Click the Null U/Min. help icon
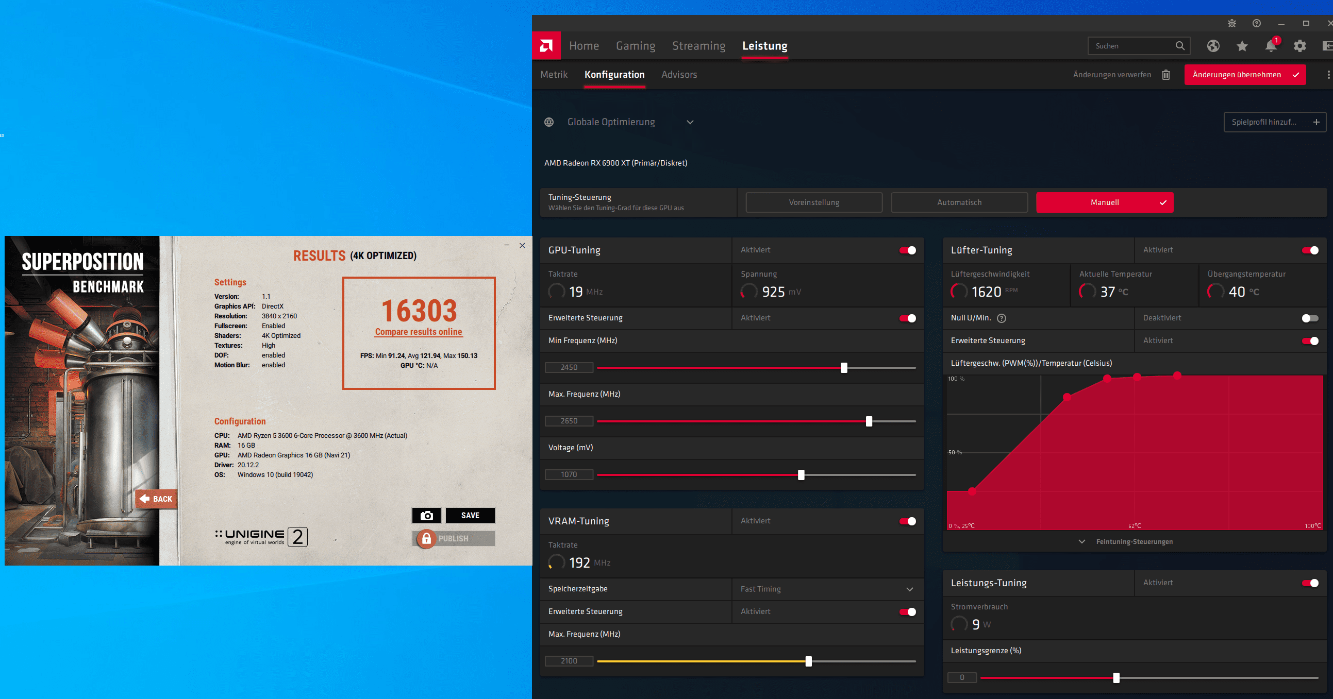 tap(1002, 318)
